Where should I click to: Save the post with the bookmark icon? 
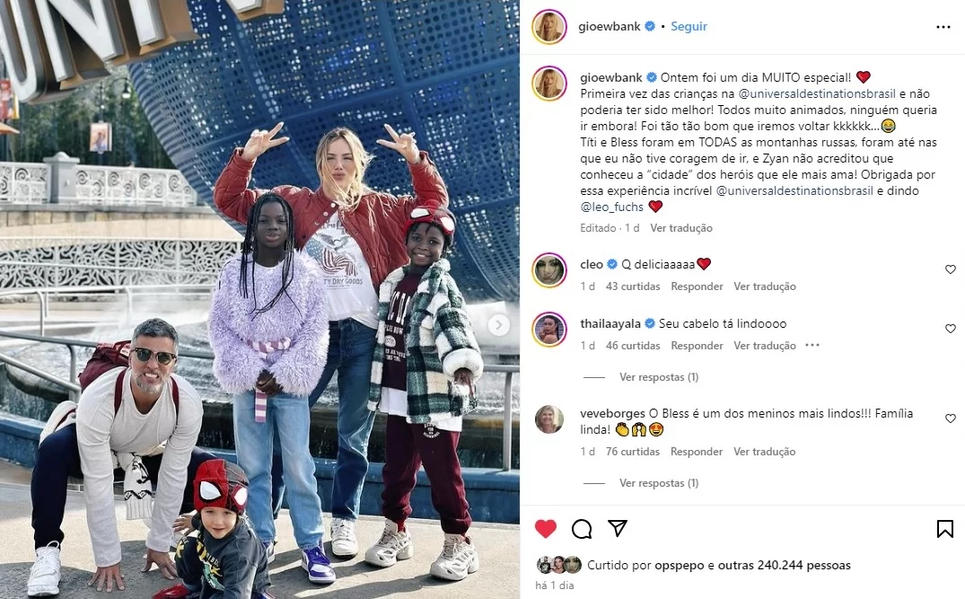coord(944,529)
